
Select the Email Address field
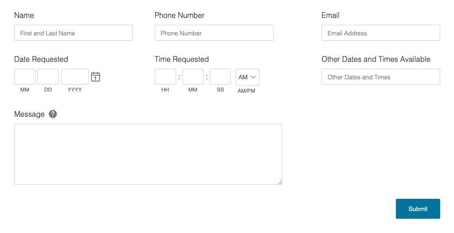[380, 33]
